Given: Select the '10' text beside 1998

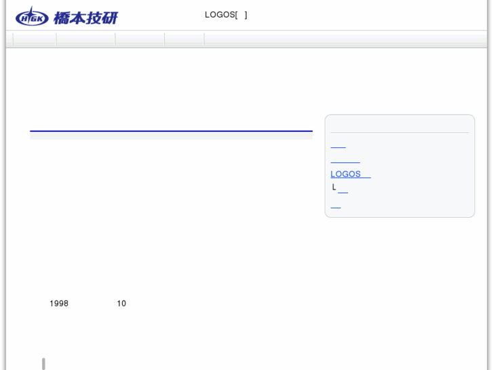Looking at the screenshot, I should coord(121,303).
